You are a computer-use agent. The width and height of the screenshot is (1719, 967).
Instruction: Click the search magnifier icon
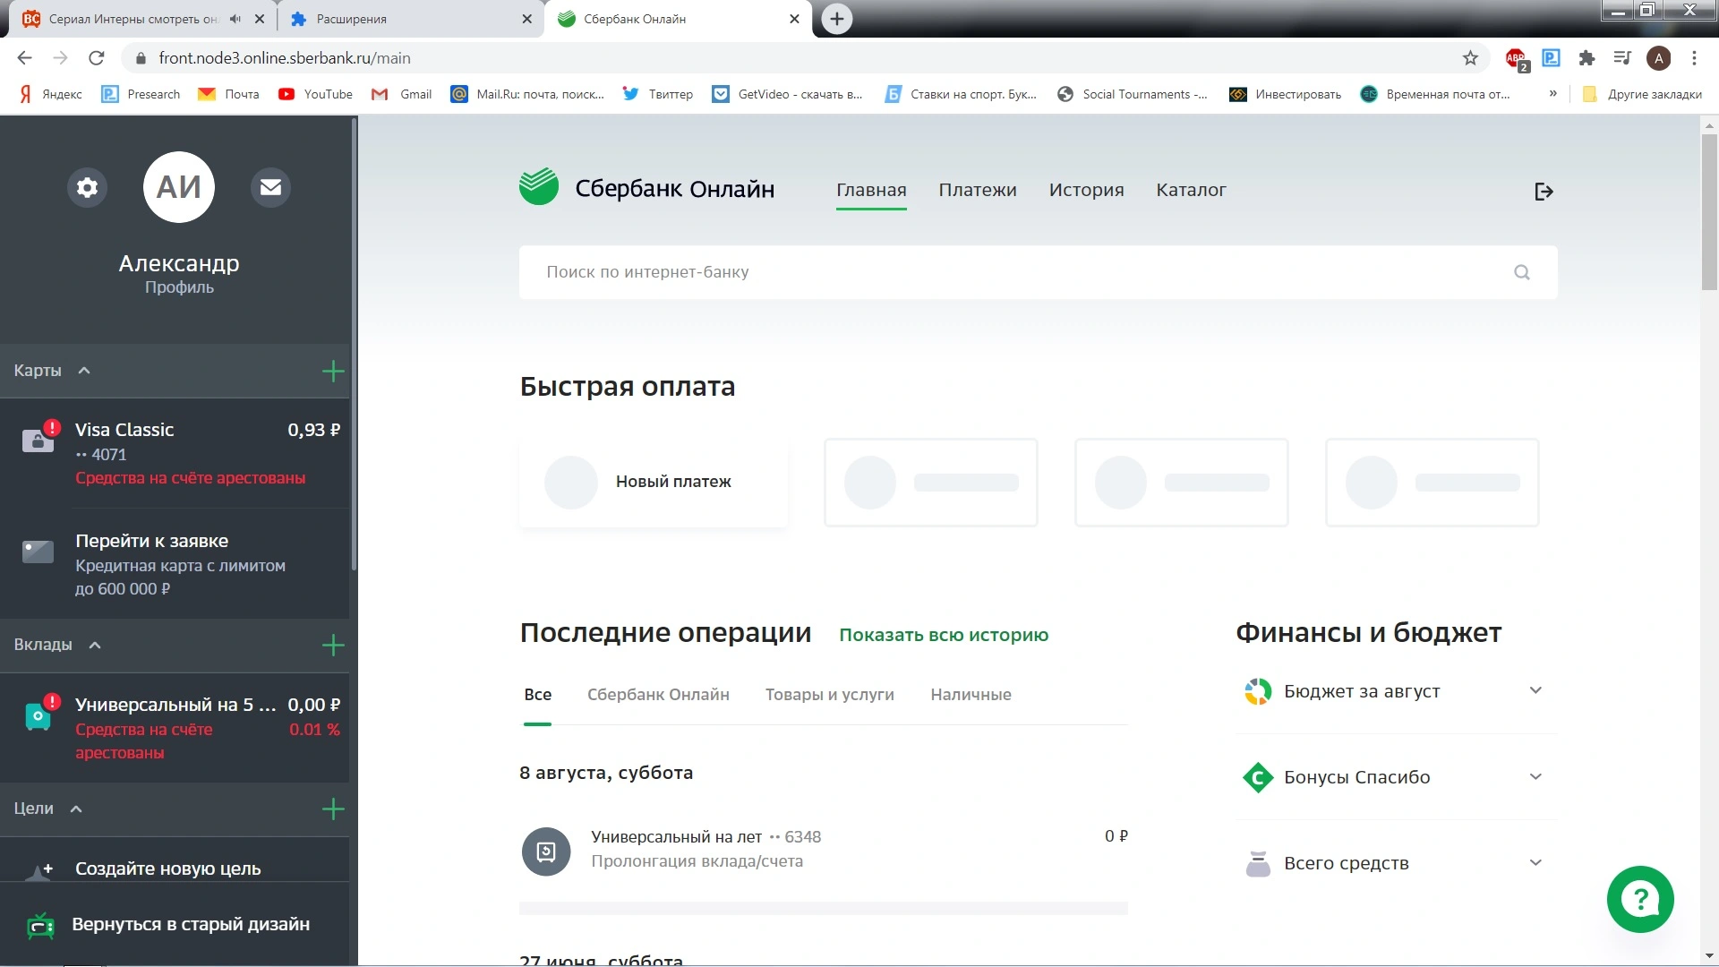[x=1522, y=272]
